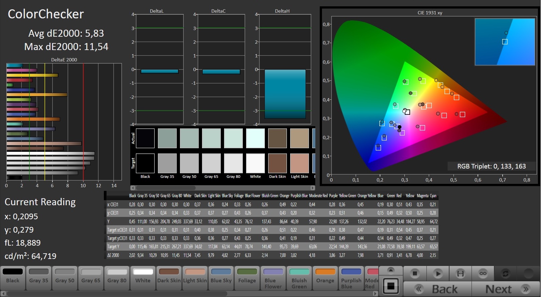The width and height of the screenshot is (541, 297).
Task: Click the infinity continuous read icon
Action: (x=483, y=274)
